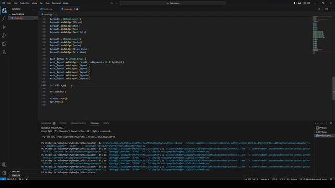Open the run button dropdown arrow
The image size is (335, 188).
322,9
